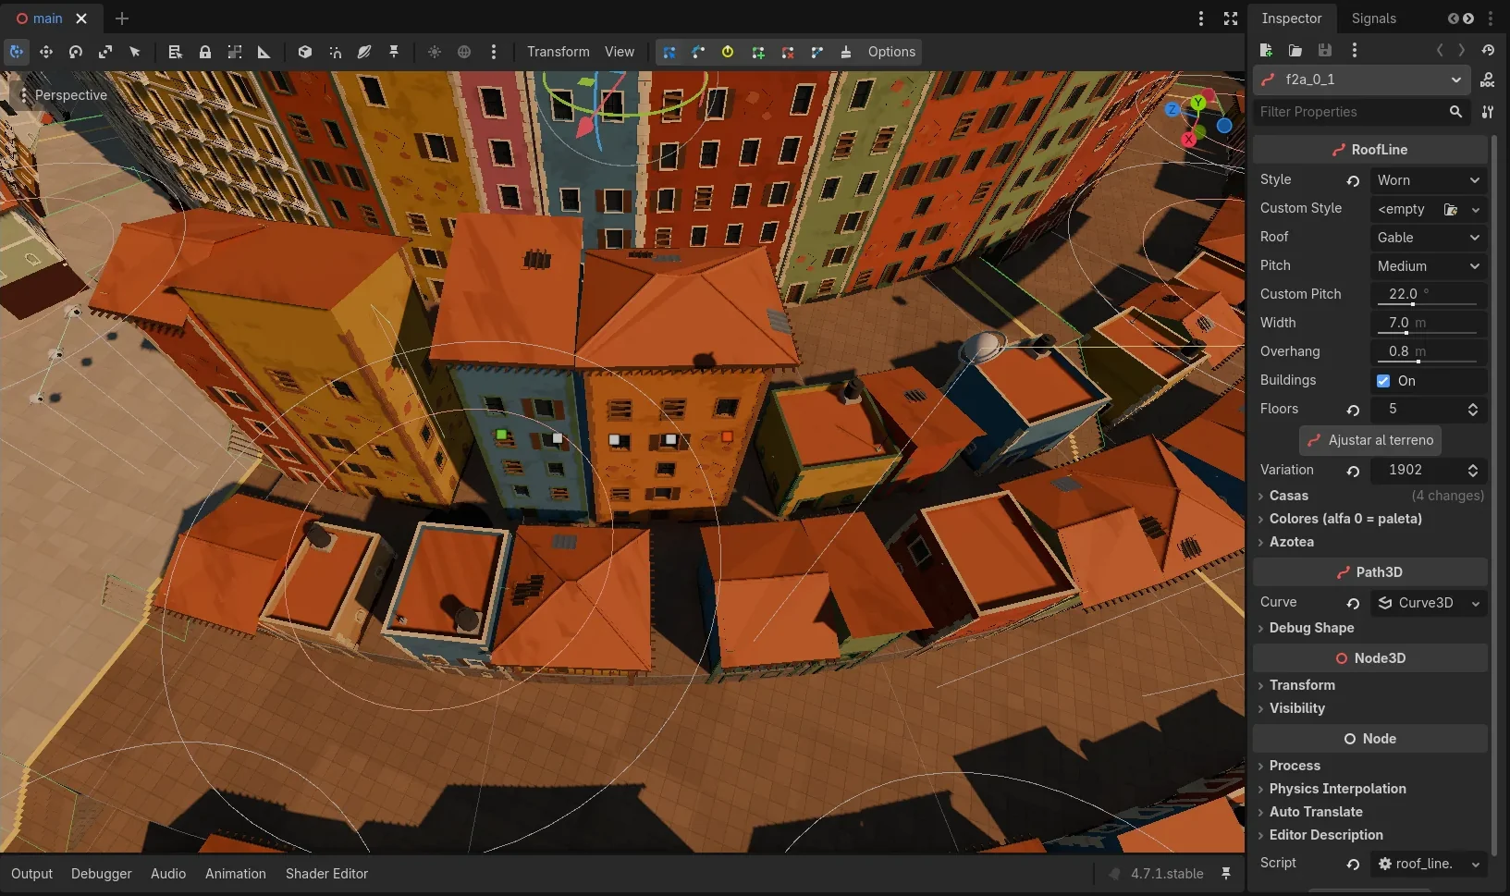Open sun and environment settings dots menu

click(x=494, y=52)
